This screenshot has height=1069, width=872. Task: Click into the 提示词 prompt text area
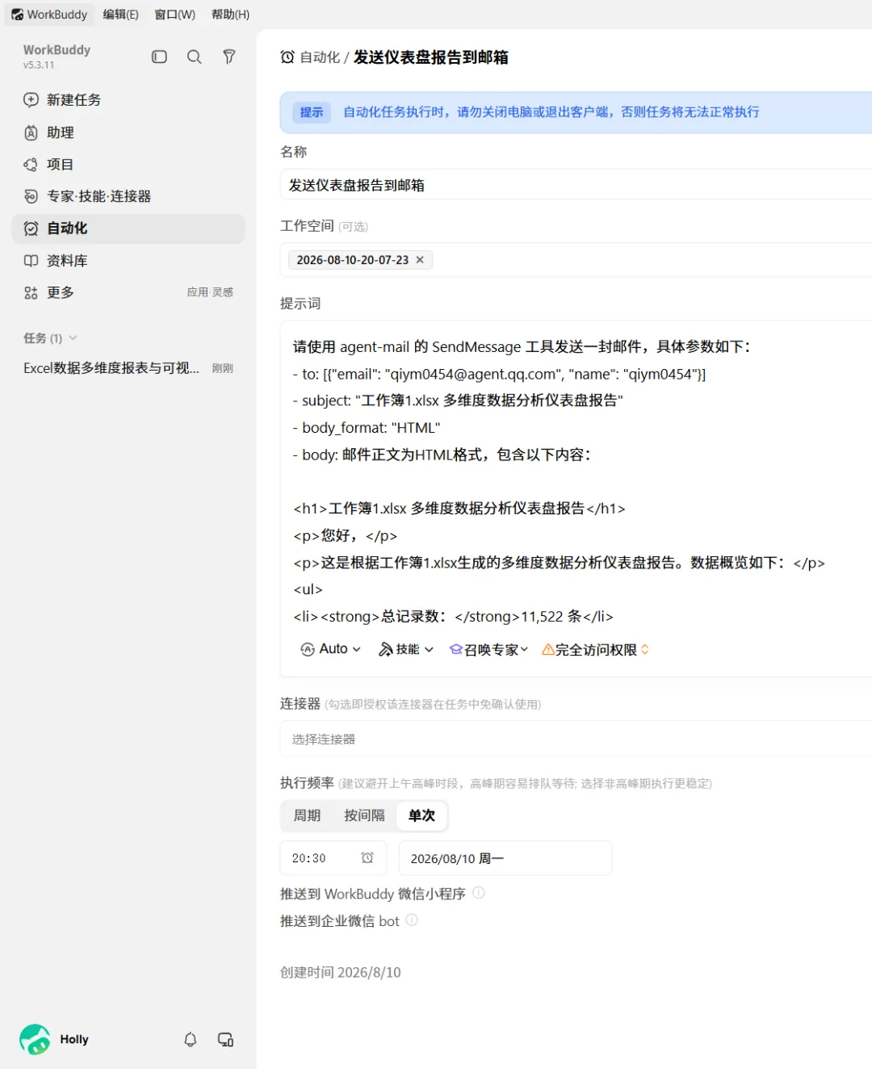(576, 480)
